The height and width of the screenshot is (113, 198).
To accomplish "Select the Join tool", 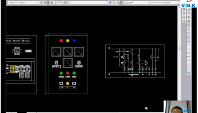I will [x=189, y=61].
